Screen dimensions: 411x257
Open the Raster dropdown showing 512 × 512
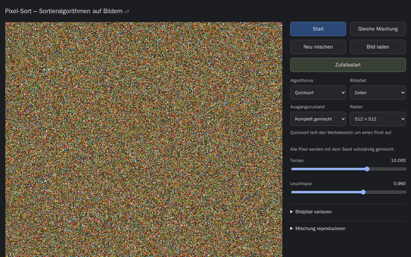click(x=378, y=119)
